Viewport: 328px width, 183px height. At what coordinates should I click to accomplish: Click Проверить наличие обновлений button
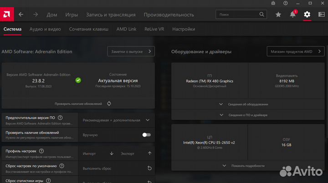click(x=78, y=104)
